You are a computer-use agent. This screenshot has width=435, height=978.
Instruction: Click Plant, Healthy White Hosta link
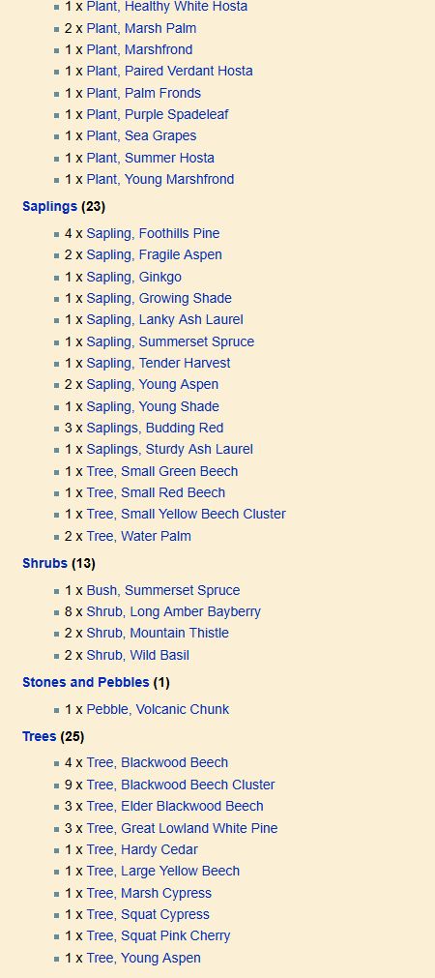point(167,7)
